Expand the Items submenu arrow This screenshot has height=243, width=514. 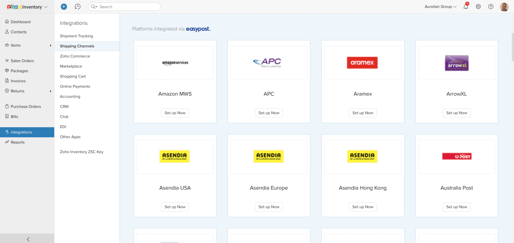point(50,45)
